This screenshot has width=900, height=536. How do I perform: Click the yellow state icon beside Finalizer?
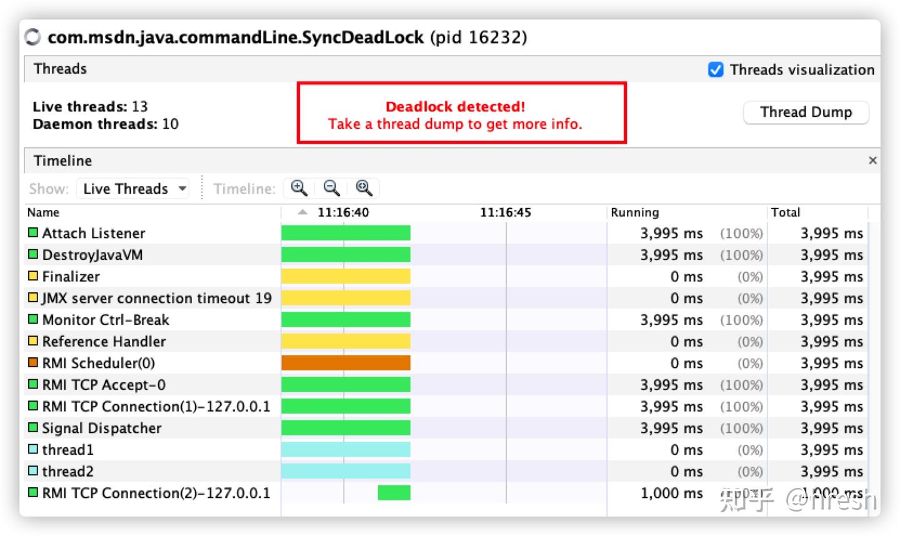(x=33, y=276)
